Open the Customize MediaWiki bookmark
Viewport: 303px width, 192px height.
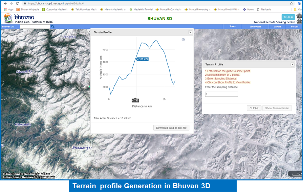[x=55, y=9]
